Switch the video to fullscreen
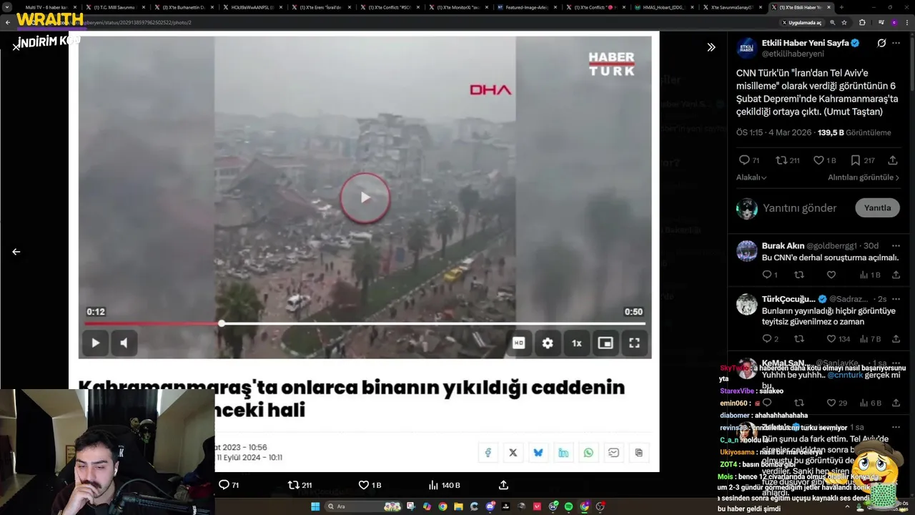The height and width of the screenshot is (515, 915). (x=634, y=343)
